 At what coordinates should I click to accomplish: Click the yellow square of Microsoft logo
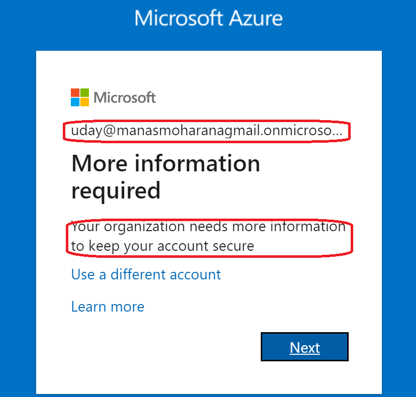pos(84,102)
